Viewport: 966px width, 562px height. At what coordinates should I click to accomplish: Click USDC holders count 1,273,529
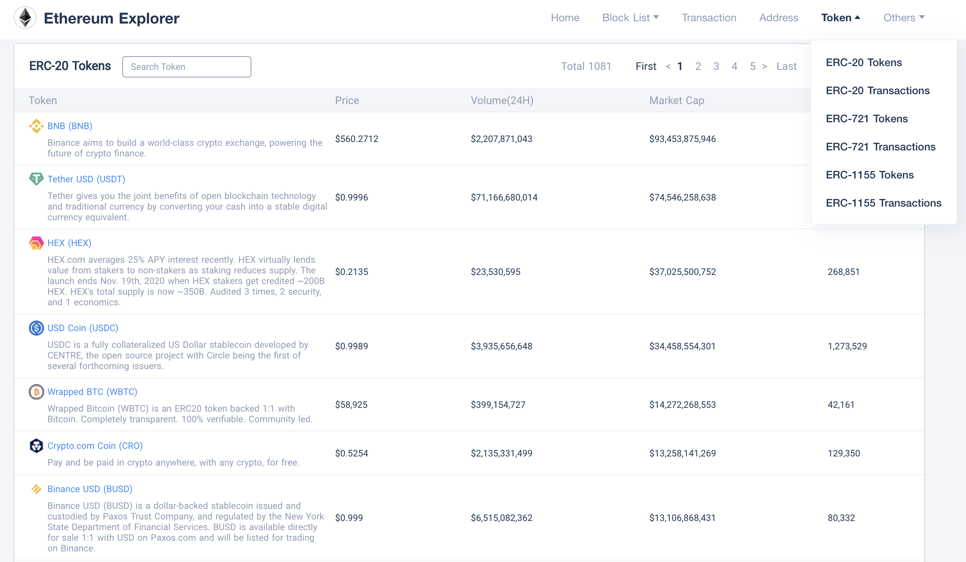coord(847,346)
